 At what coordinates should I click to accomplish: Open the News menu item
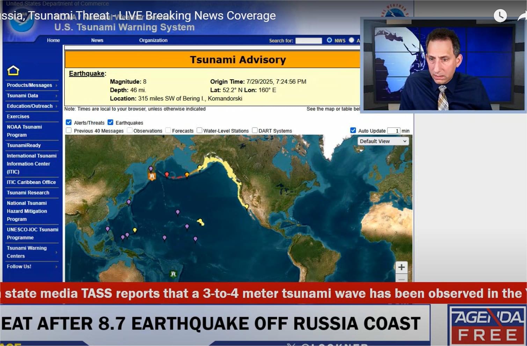[97, 40]
